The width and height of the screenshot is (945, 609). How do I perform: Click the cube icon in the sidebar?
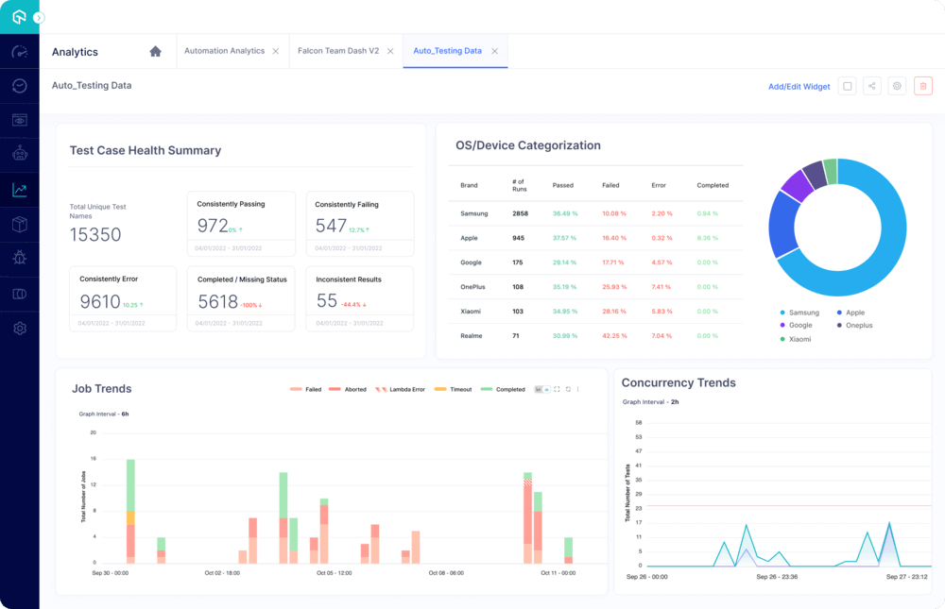tap(19, 224)
